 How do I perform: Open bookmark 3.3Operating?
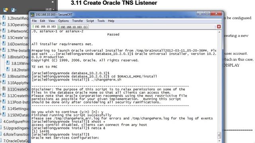(x=18, y=25)
